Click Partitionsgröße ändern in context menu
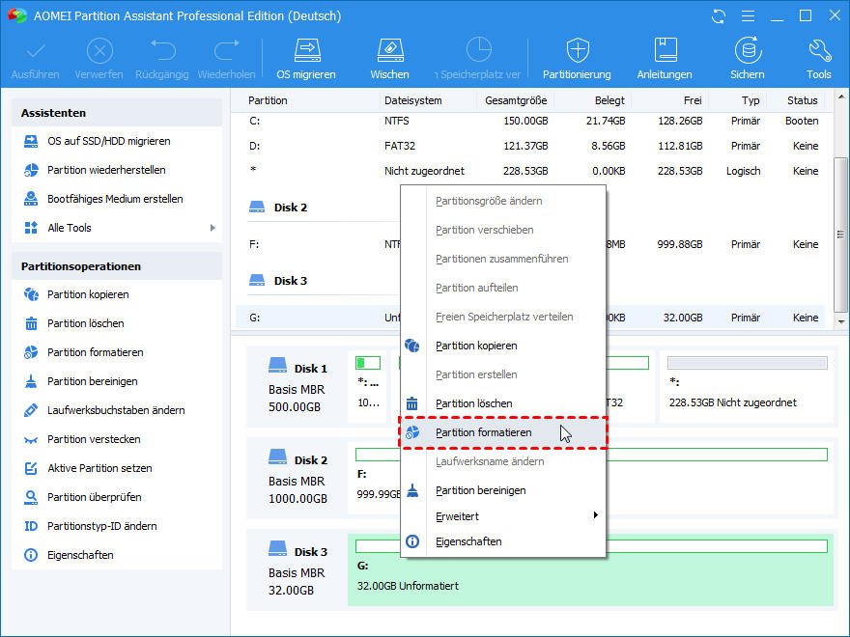 (503, 201)
